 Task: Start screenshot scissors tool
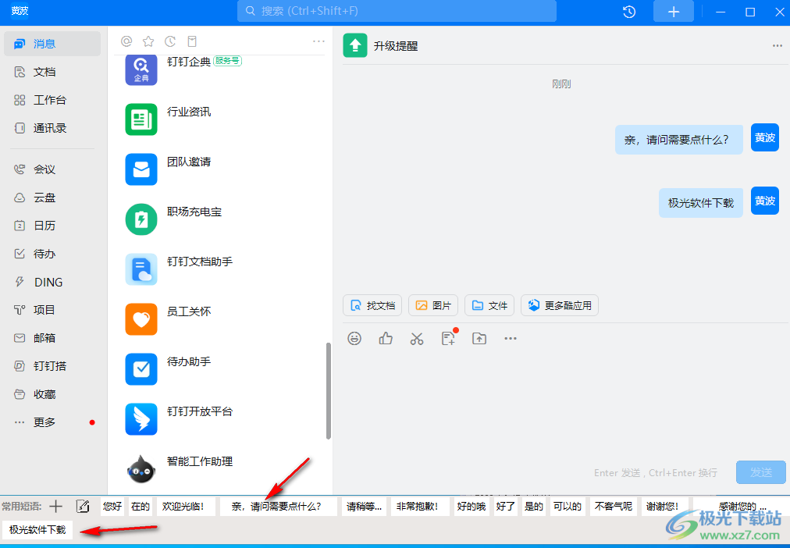[x=417, y=339]
